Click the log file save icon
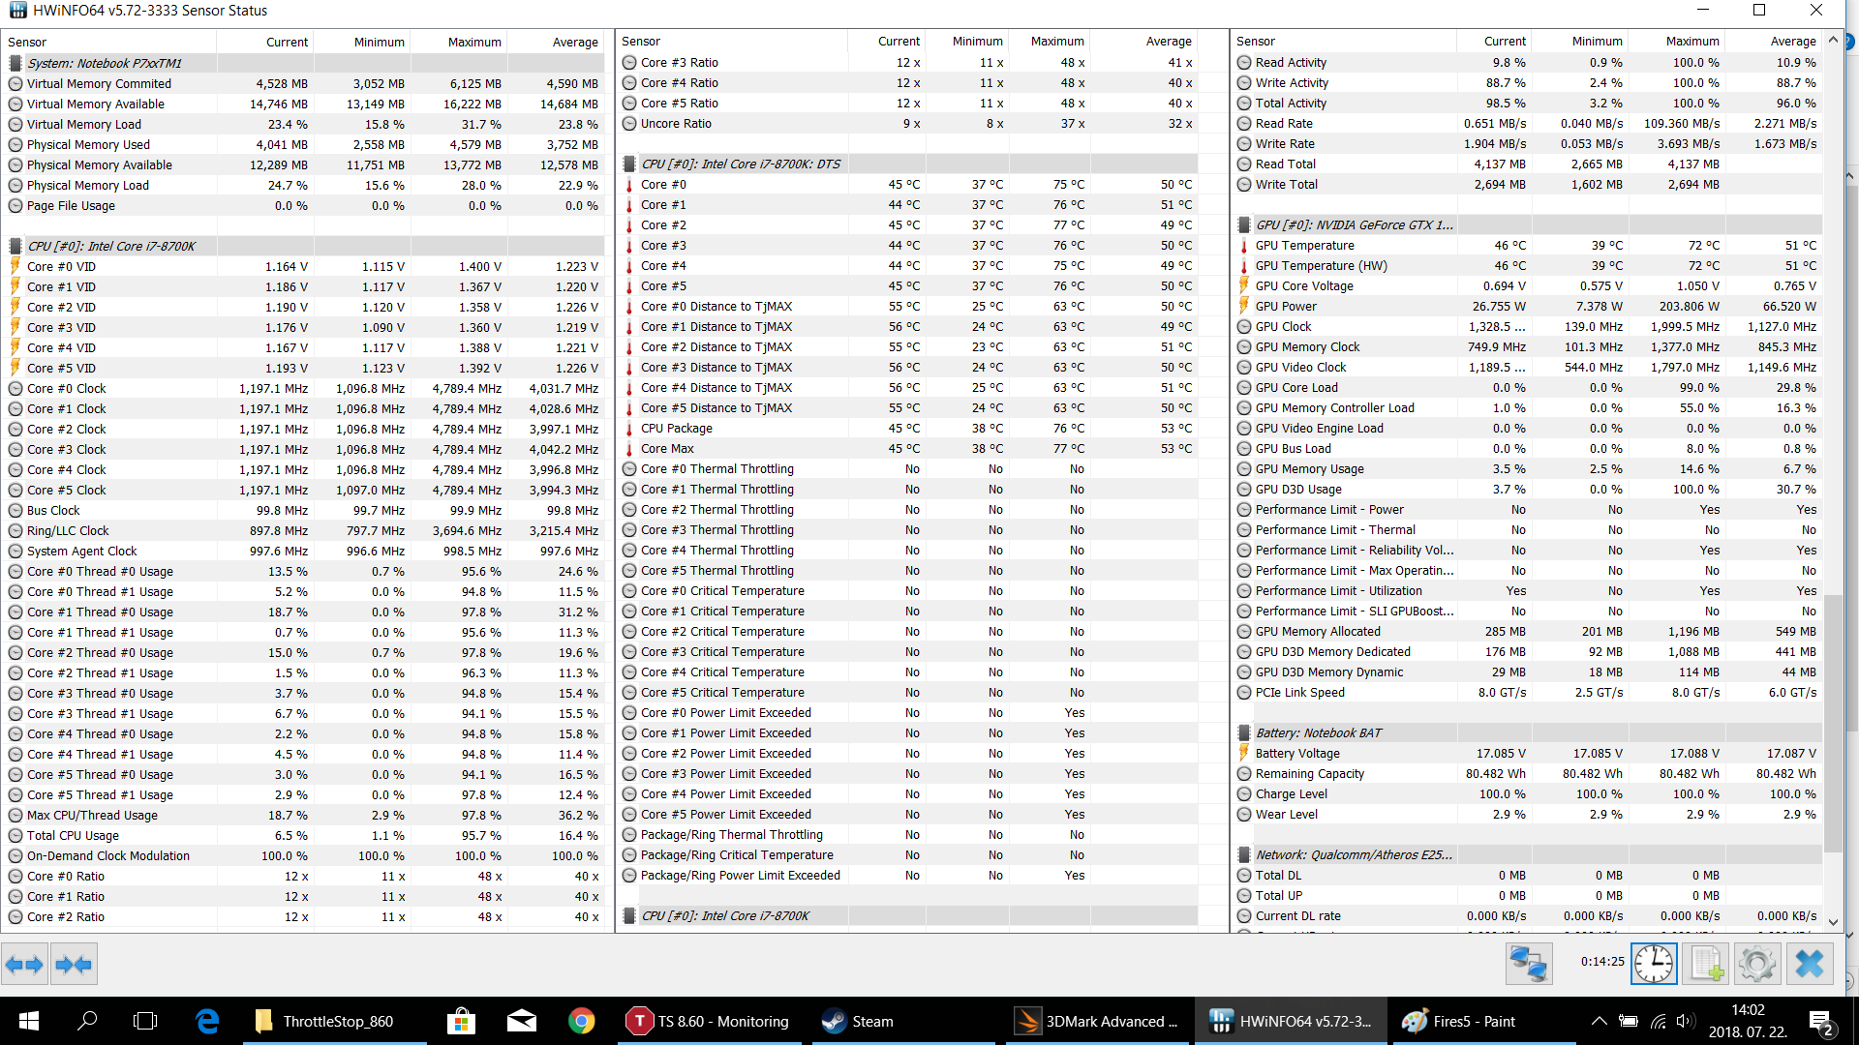Screen dimensions: 1859x1045 [x=1705, y=964]
